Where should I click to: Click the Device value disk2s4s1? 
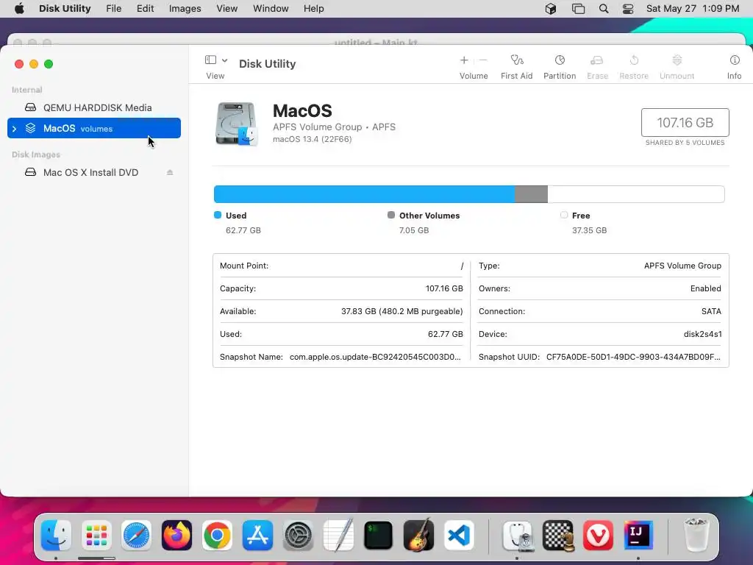tap(702, 334)
